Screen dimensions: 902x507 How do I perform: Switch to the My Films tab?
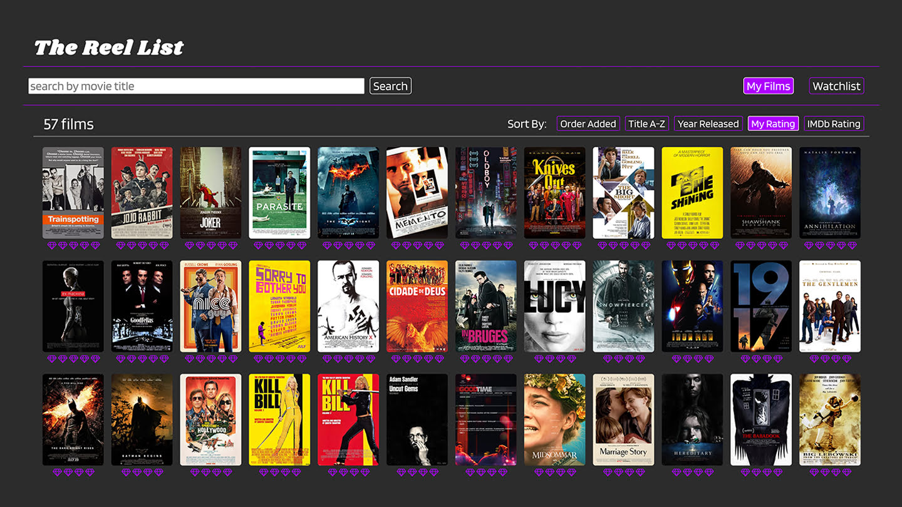click(769, 86)
